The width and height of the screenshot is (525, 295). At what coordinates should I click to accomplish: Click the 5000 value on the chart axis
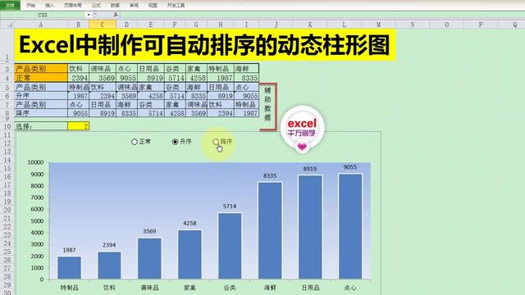(x=37, y=221)
